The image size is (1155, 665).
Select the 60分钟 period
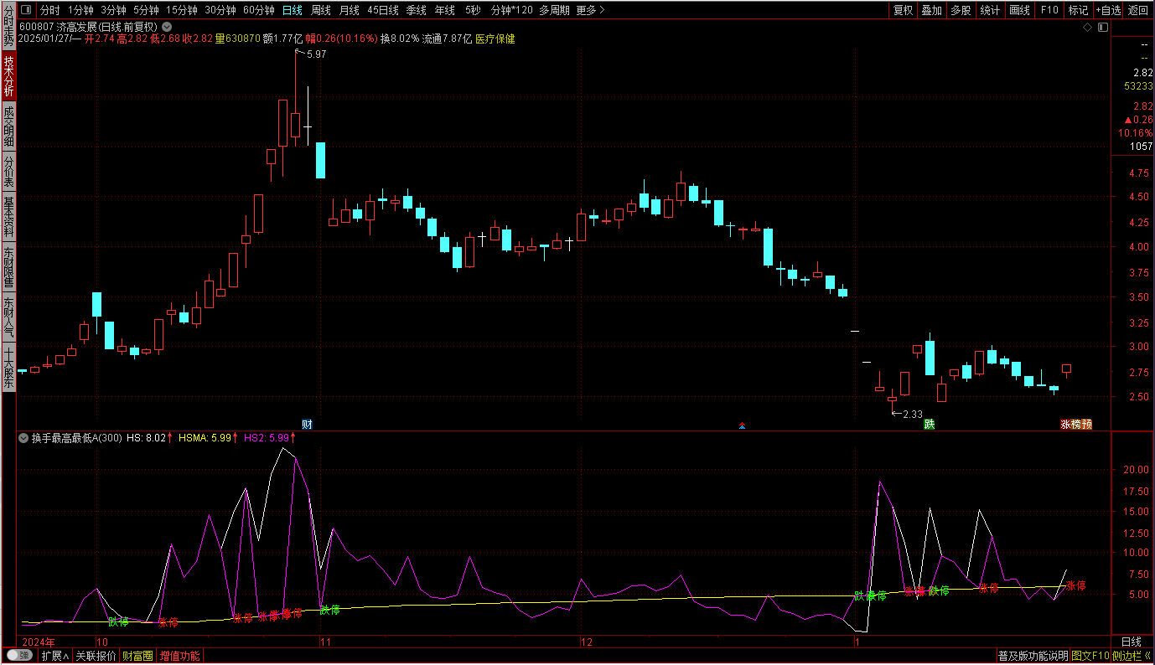[x=259, y=10]
